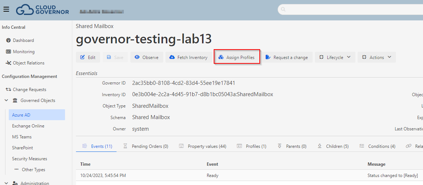This screenshot has width=423, height=185.
Task: Click the 10/24/2023, 5:45:54 PM event row
Action: pyautogui.click(x=249, y=176)
